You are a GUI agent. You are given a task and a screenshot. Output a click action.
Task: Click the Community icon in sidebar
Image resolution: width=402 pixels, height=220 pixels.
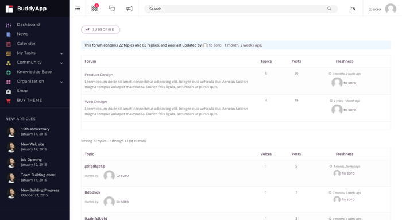click(x=9, y=63)
